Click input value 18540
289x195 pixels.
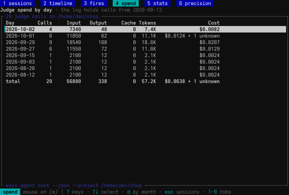74,42
